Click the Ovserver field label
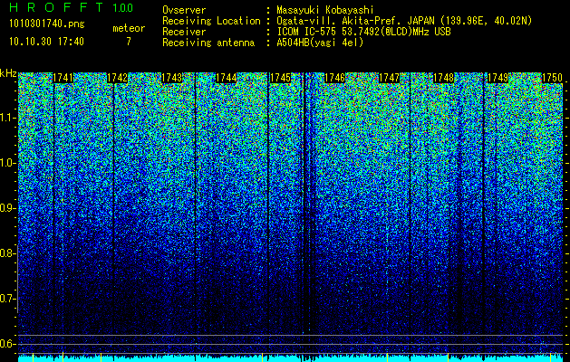This screenshot has height=362, width=570. (x=184, y=10)
